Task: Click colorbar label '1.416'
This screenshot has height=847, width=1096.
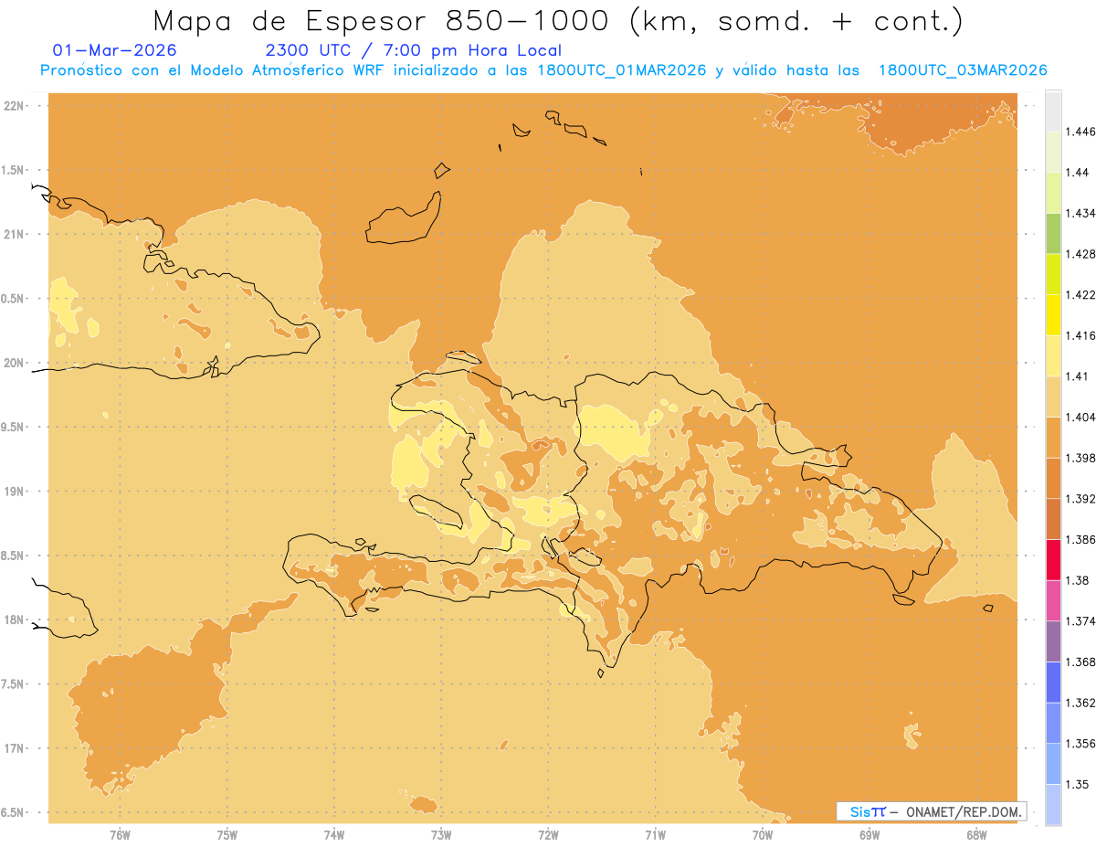Action: coord(1080,335)
